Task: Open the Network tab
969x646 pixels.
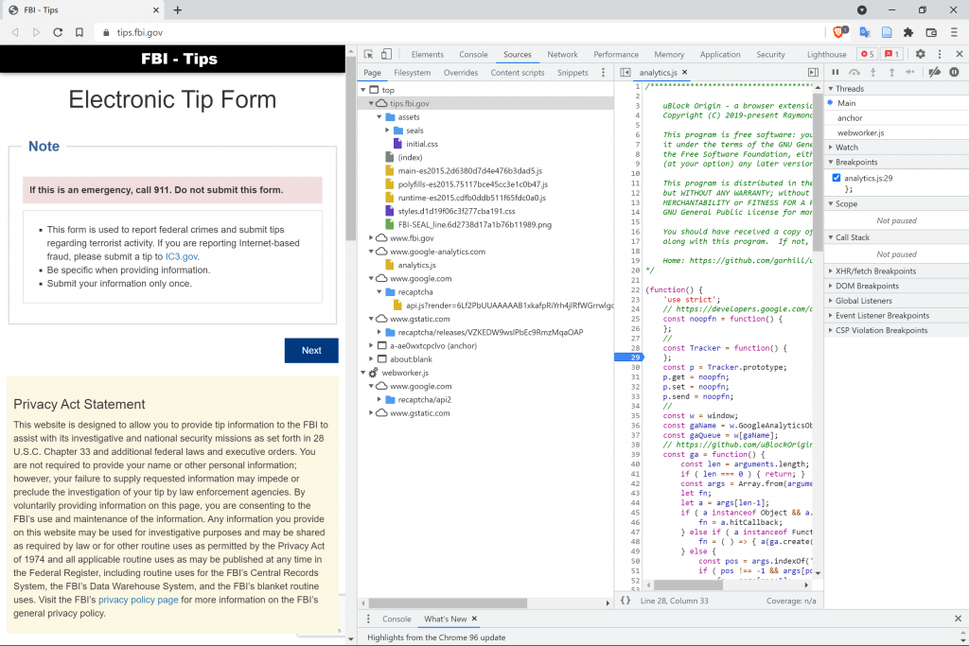Action: pos(562,54)
